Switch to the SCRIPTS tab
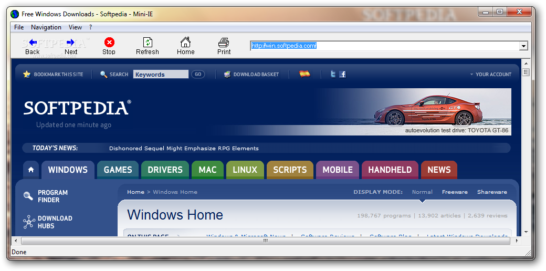This screenshot has height=271, width=546. [x=290, y=170]
